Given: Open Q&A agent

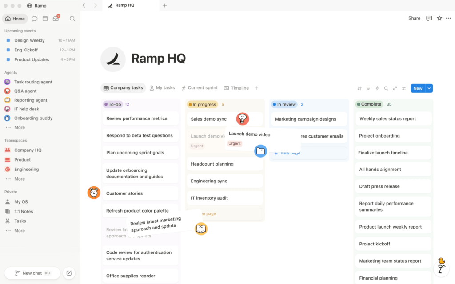Looking at the screenshot, I should pyautogui.click(x=25, y=91).
